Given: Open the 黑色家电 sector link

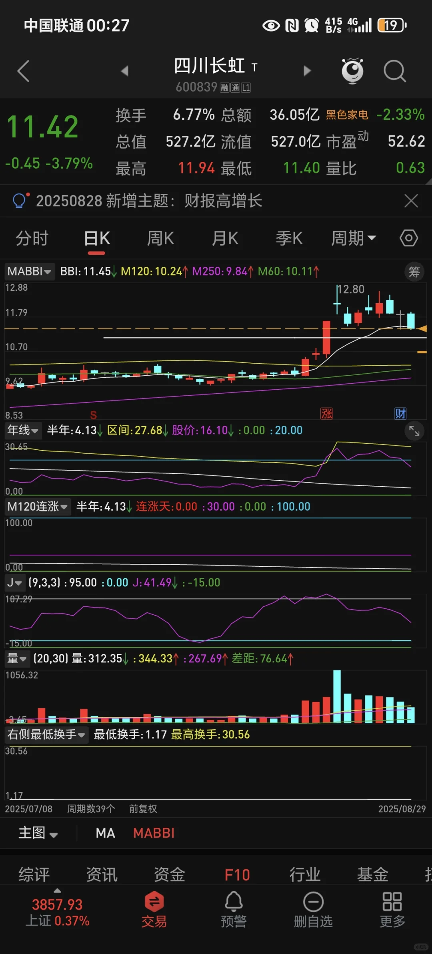Looking at the screenshot, I should pos(347,115).
